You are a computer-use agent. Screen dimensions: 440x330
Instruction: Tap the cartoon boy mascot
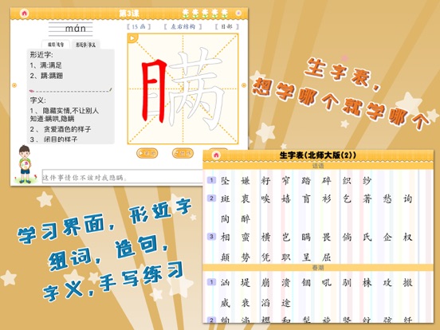click(x=25, y=165)
